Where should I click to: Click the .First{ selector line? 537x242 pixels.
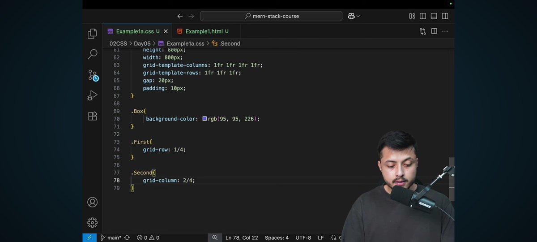tap(141, 142)
